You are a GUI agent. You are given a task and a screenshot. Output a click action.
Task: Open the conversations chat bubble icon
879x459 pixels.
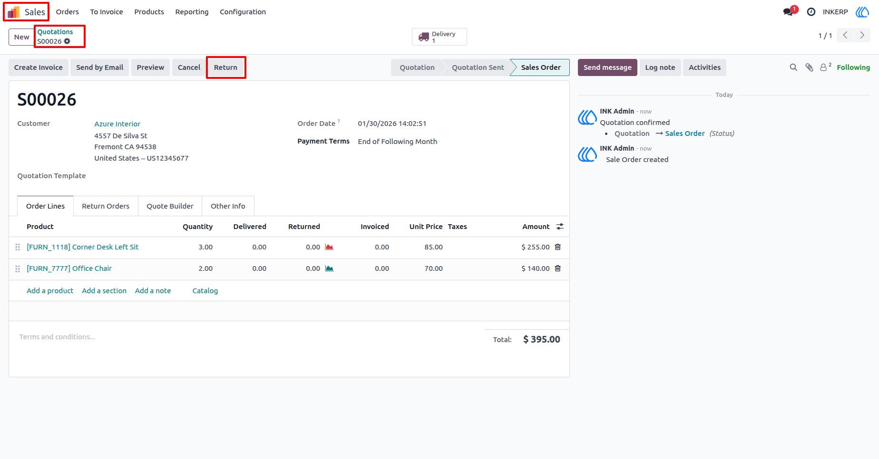788,12
